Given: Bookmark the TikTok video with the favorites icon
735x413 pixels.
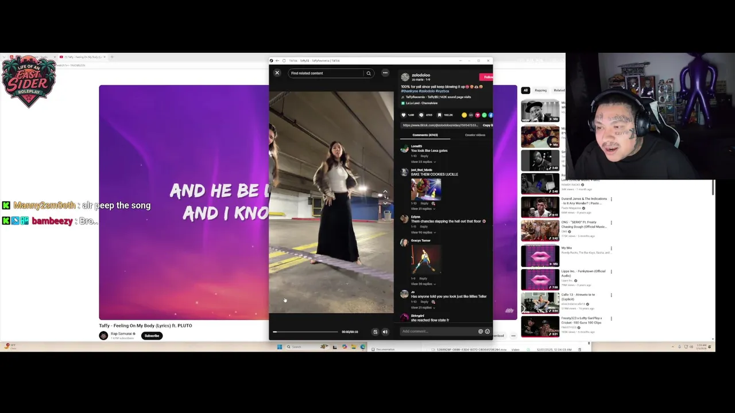Looking at the screenshot, I should tap(439, 115).
